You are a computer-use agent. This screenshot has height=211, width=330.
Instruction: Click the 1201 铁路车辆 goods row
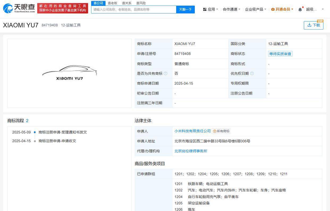click(201, 184)
